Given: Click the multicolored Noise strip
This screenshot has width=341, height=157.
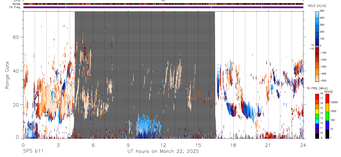Looking at the screenshot, I should coord(163,4).
